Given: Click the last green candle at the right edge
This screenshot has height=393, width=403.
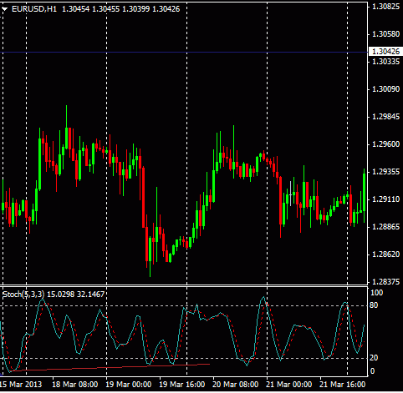Looking at the screenshot, I should point(364,192).
